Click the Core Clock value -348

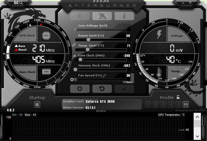click(x=127, y=56)
